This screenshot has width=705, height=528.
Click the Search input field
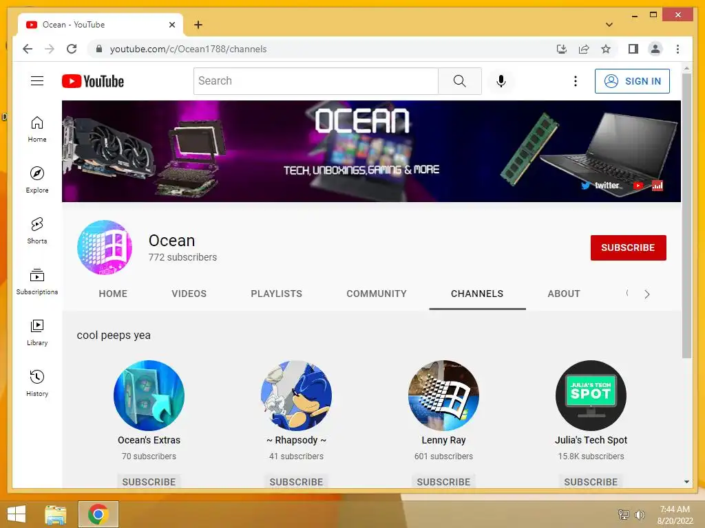coord(315,81)
